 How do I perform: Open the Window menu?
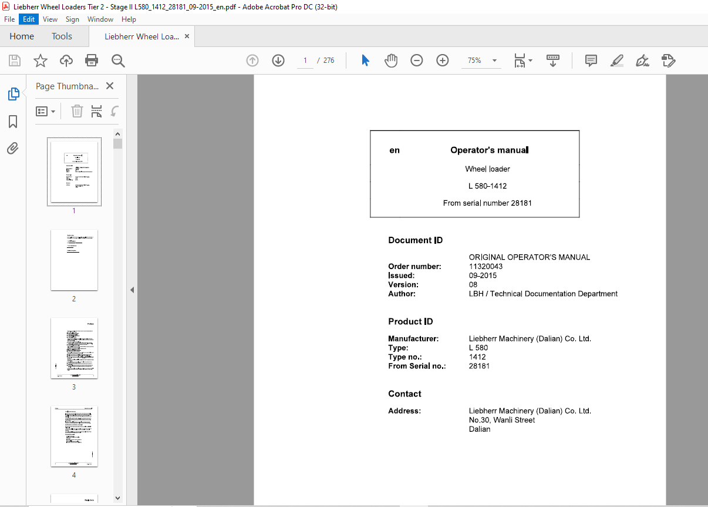[x=100, y=19]
